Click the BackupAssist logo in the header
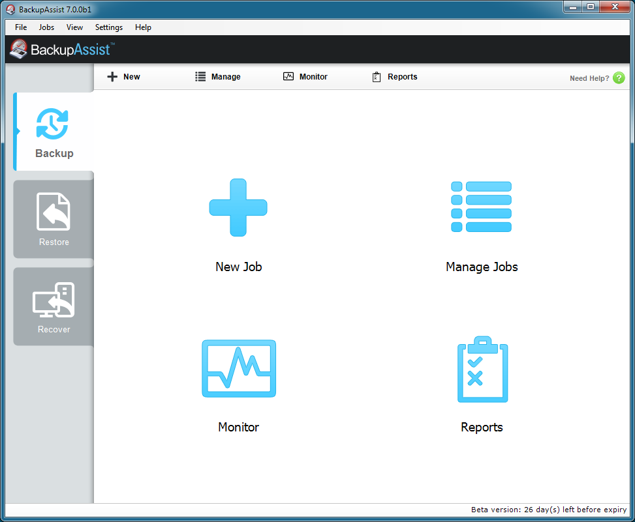The width and height of the screenshot is (635, 522). point(62,50)
